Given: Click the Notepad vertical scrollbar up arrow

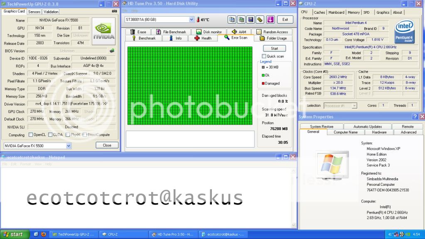Looking at the screenshot, I should 294,171.
